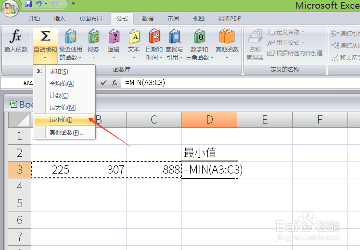Click the 移去箭头 icon

point(335,57)
